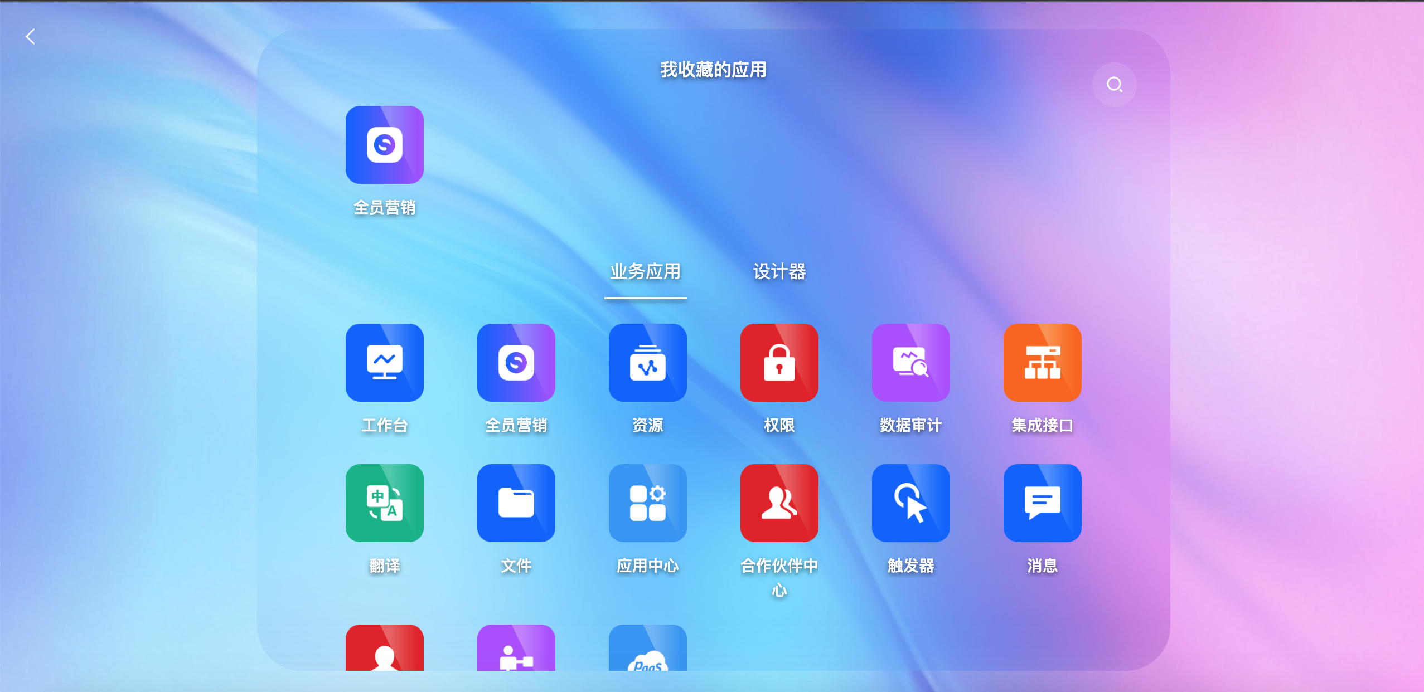
Task: Open the 工作台 workbench app
Action: 384,362
